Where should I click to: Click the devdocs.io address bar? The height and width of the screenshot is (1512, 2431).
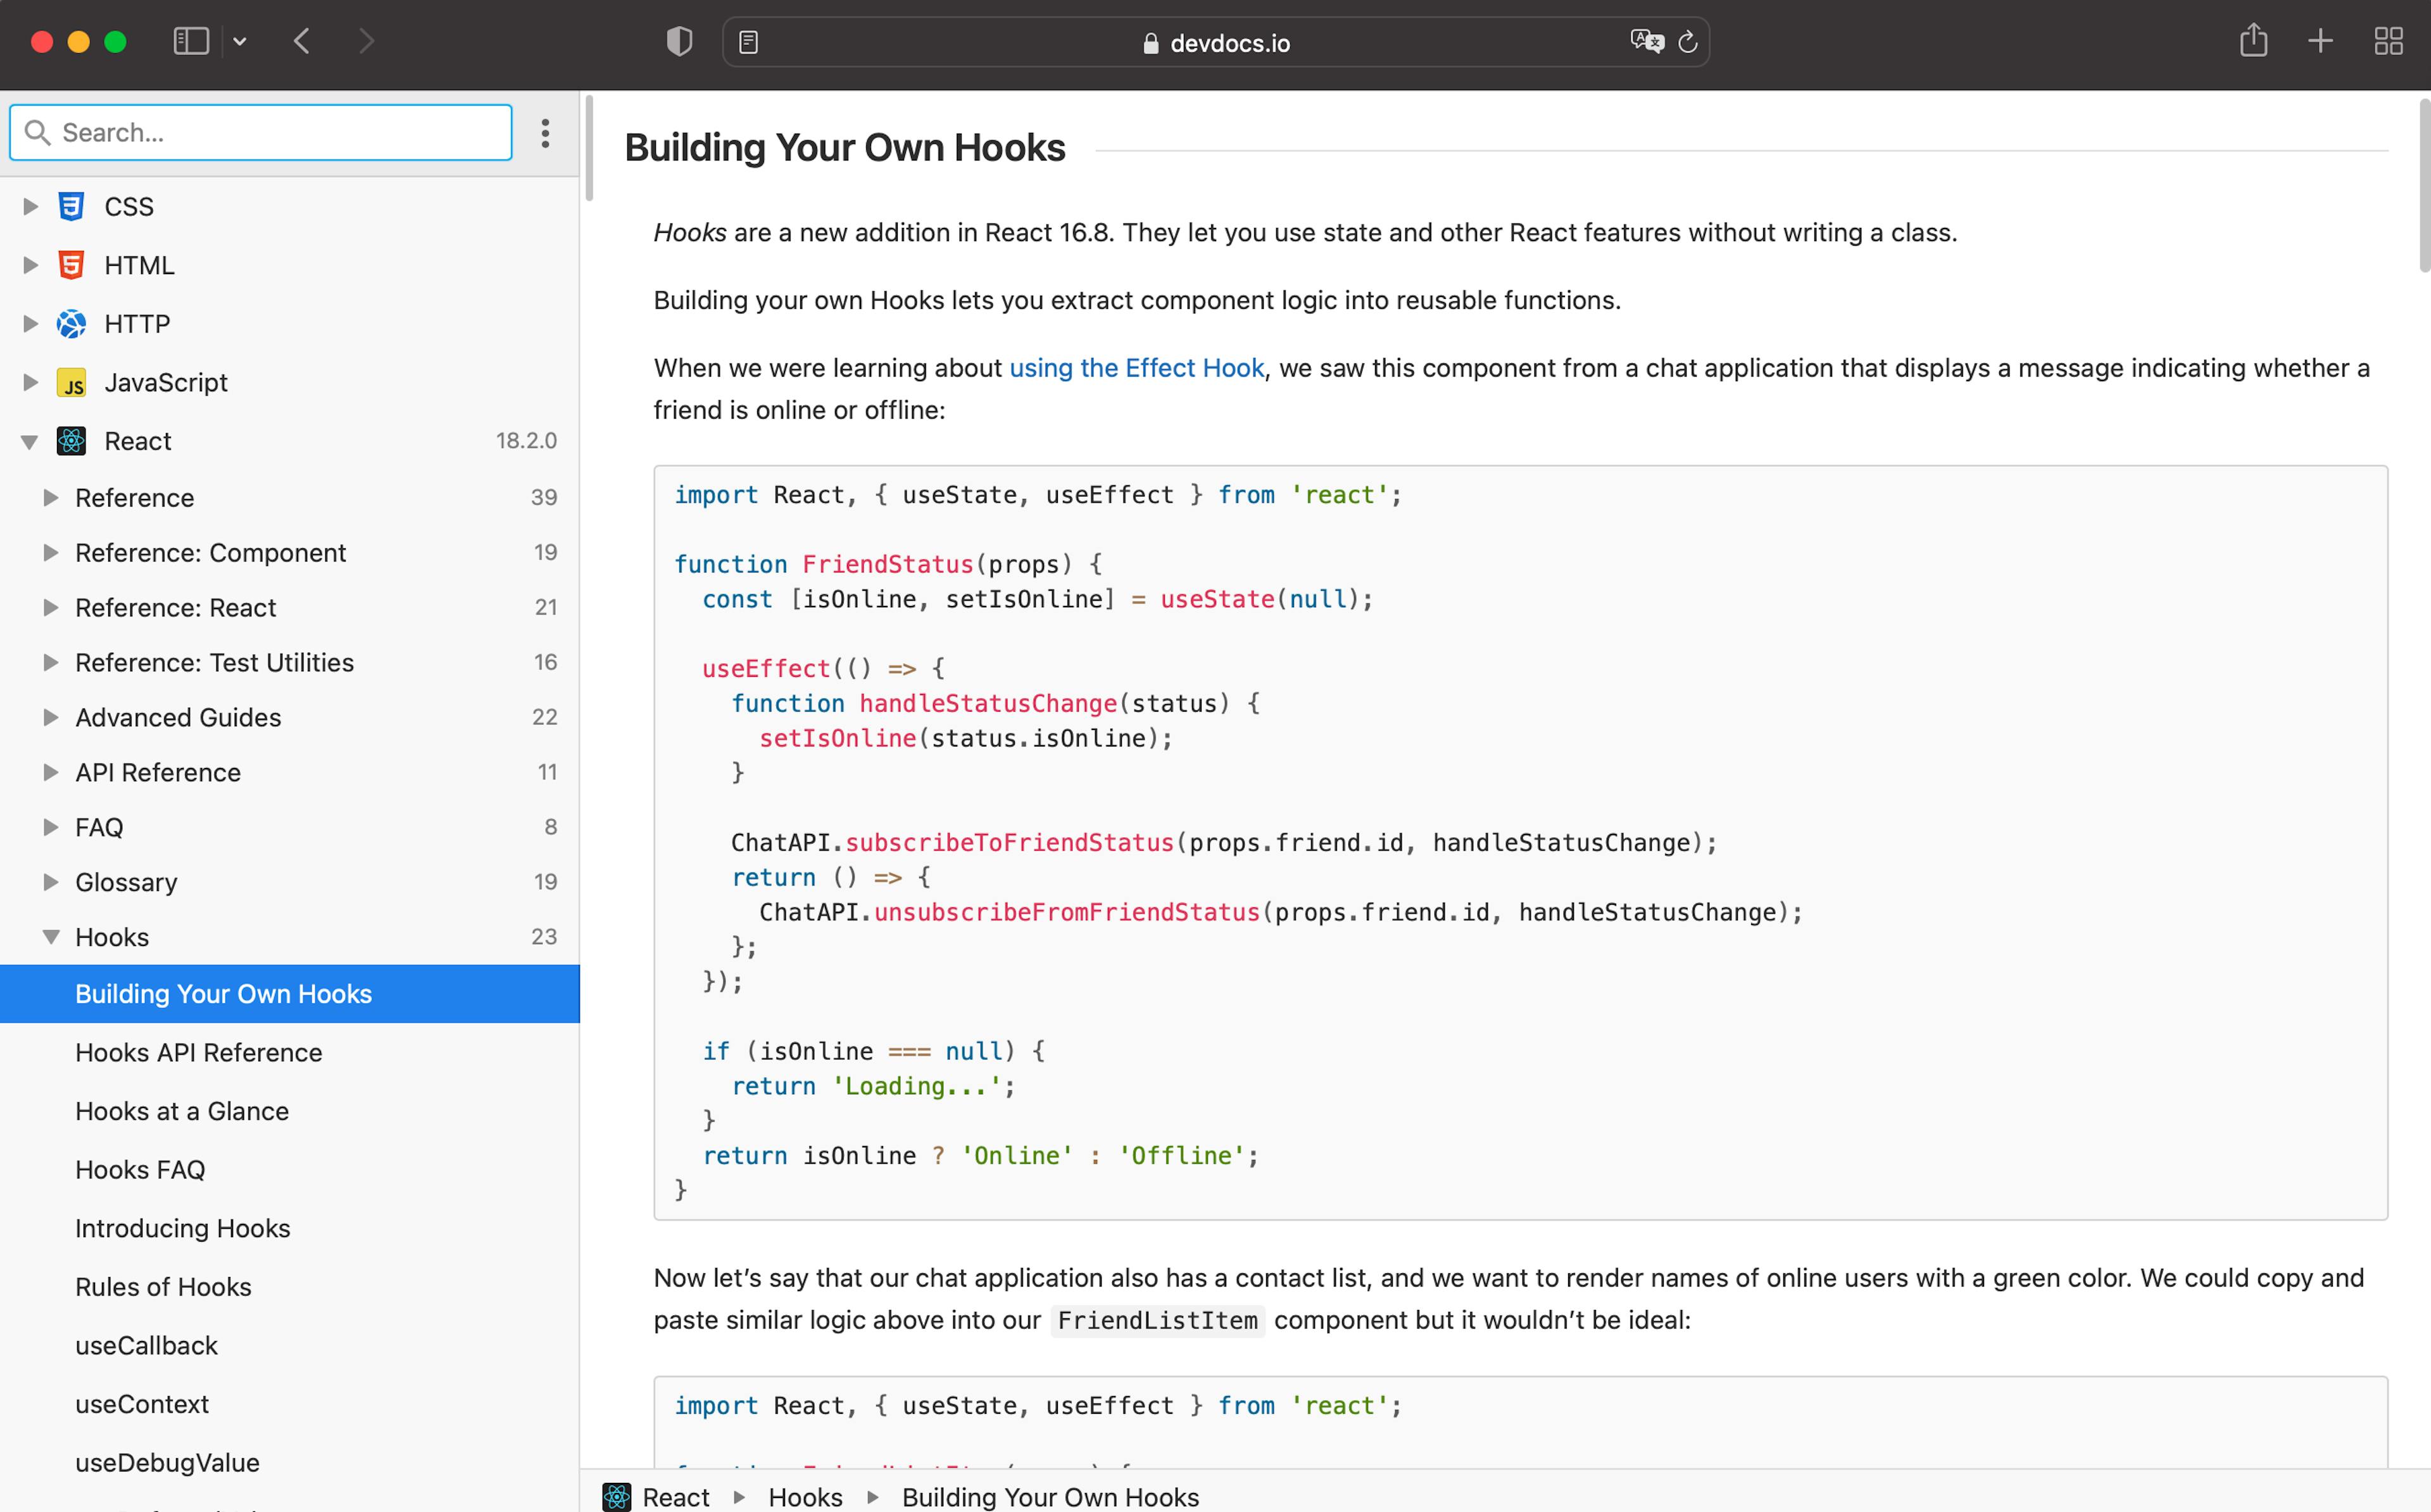1215,42
